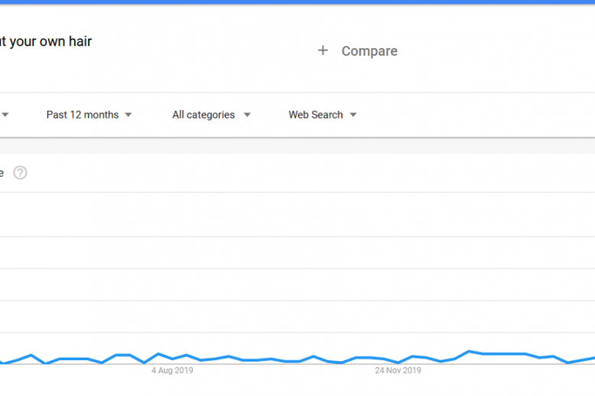The height and width of the screenshot is (396, 595).
Task: Click the arrow next to Past 12 months
Action: 128,115
